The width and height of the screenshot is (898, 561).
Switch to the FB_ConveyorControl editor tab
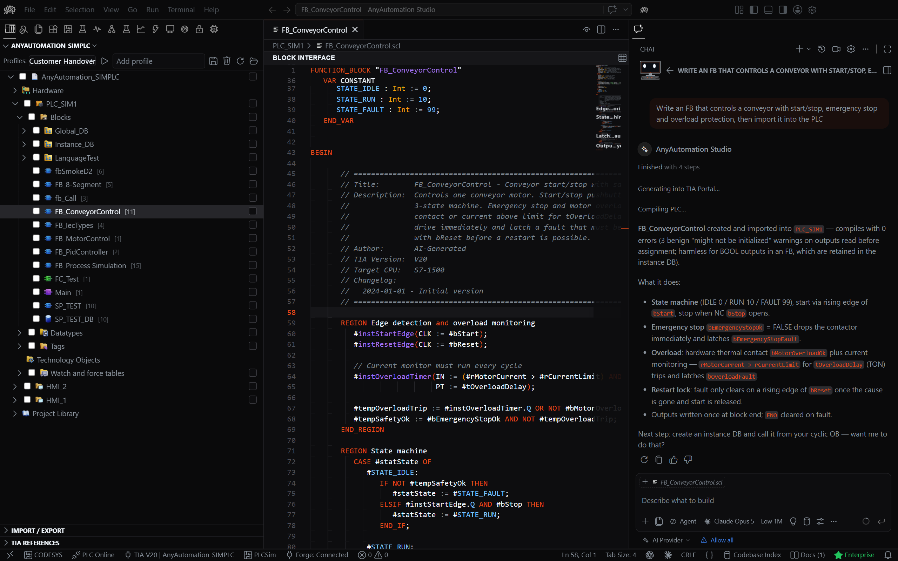pos(314,30)
